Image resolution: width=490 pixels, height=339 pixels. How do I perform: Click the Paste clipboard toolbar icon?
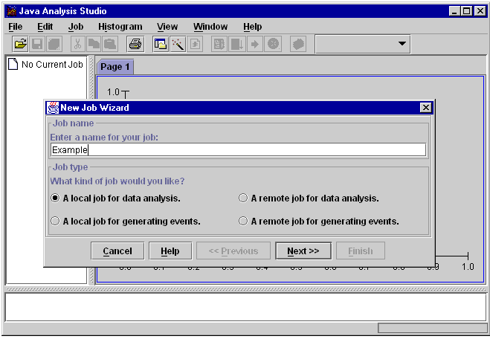coord(109,45)
